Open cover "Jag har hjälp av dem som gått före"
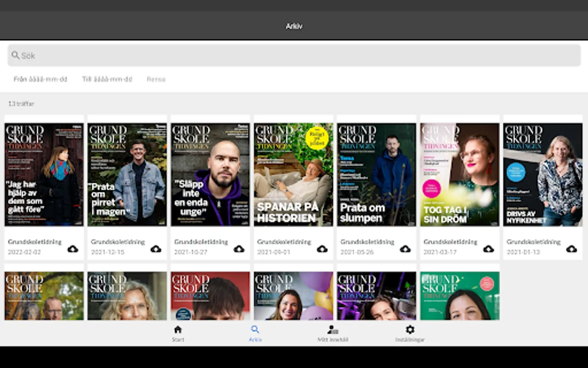Screen dimensions: 588x368 pos(44,175)
